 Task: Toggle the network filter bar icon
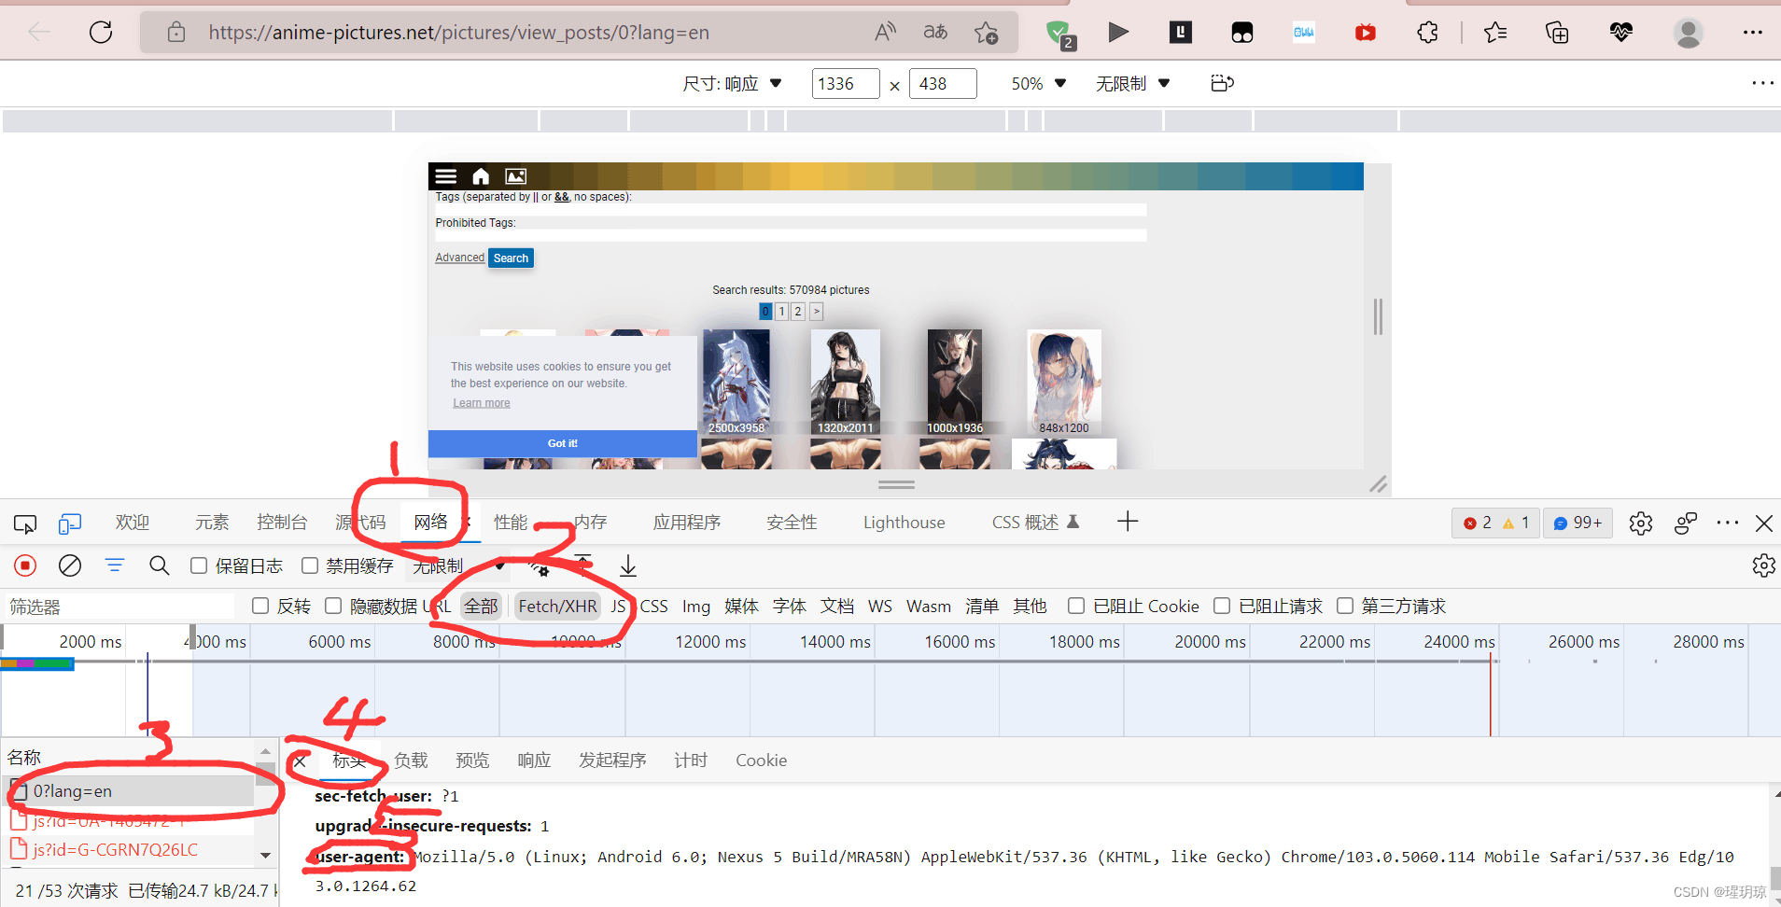115,565
